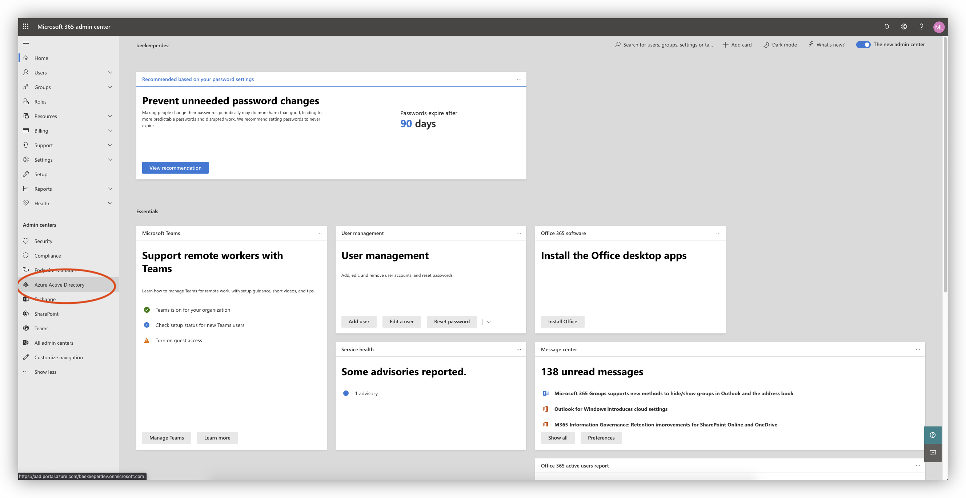966x498 pixels.
Task: Open notifications bell icon
Action: [x=886, y=26]
